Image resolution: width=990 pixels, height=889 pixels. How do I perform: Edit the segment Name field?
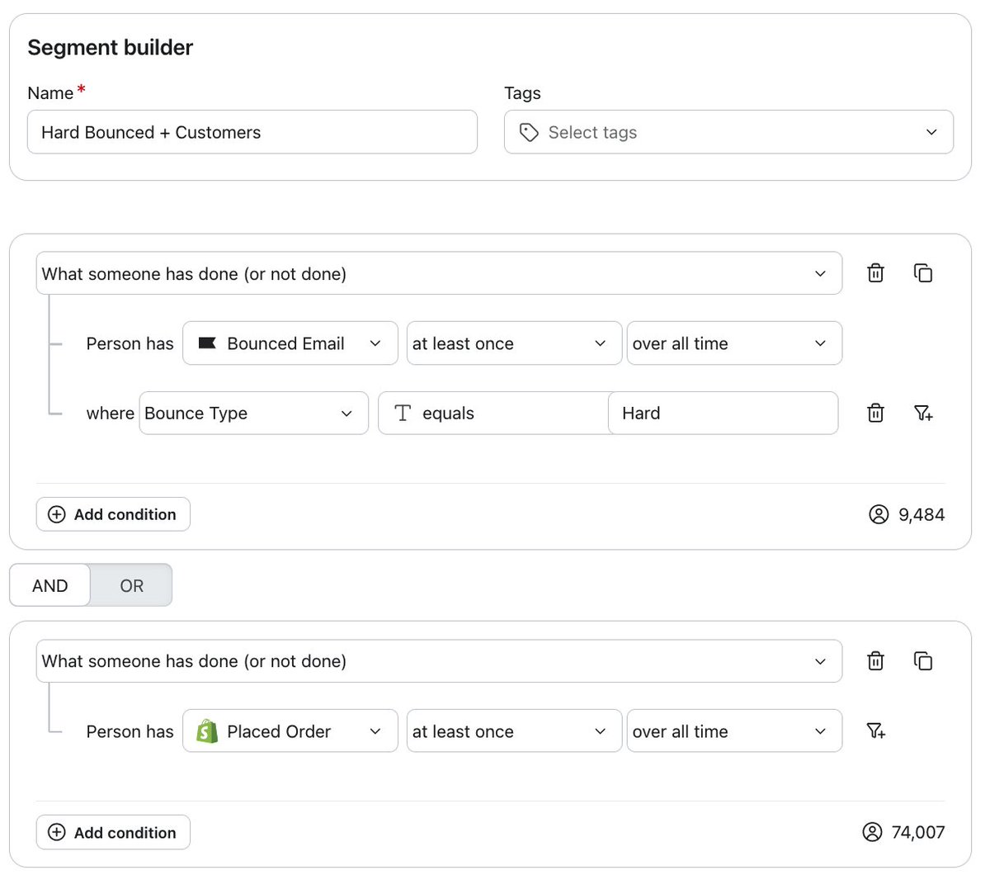coord(252,132)
